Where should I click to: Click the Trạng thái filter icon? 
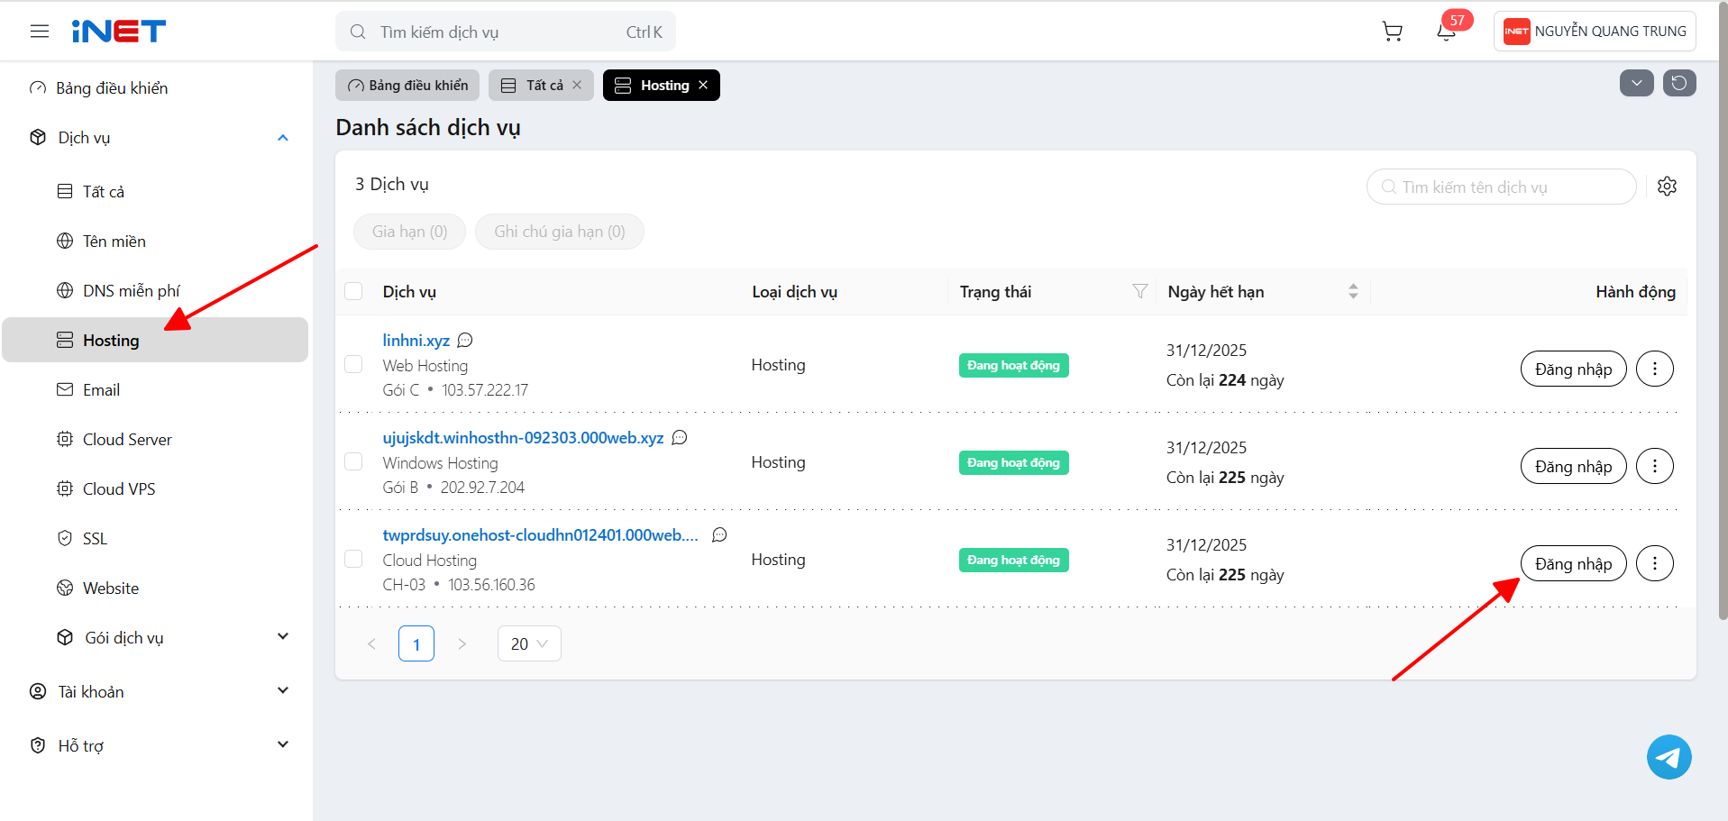[x=1140, y=291]
